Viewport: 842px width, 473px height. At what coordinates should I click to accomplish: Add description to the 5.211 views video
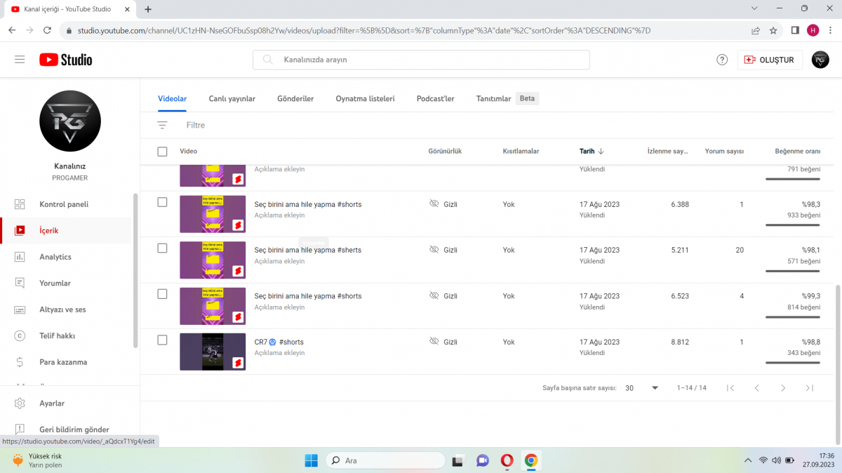coord(279,261)
